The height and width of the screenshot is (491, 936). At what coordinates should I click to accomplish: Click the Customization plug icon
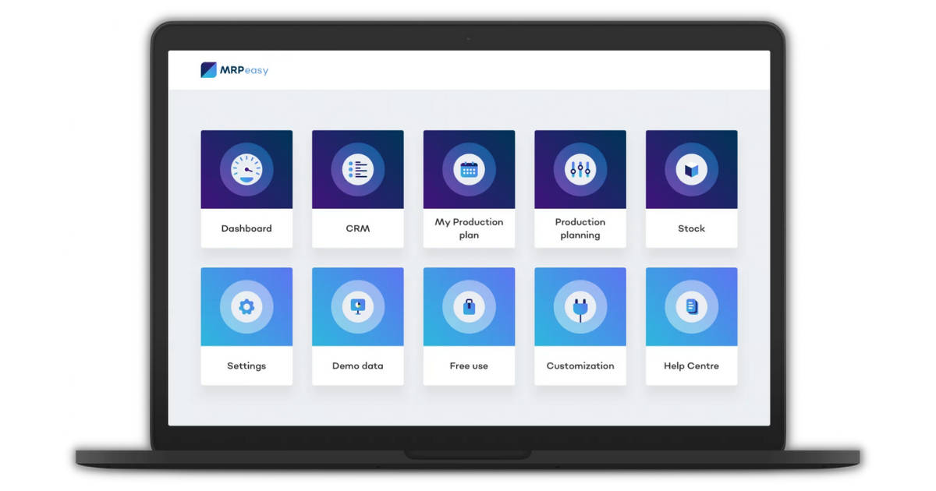[x=580, y=306]
